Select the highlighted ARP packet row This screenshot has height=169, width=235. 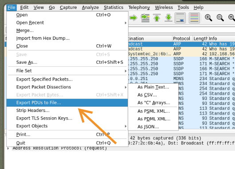pos(181,44)
